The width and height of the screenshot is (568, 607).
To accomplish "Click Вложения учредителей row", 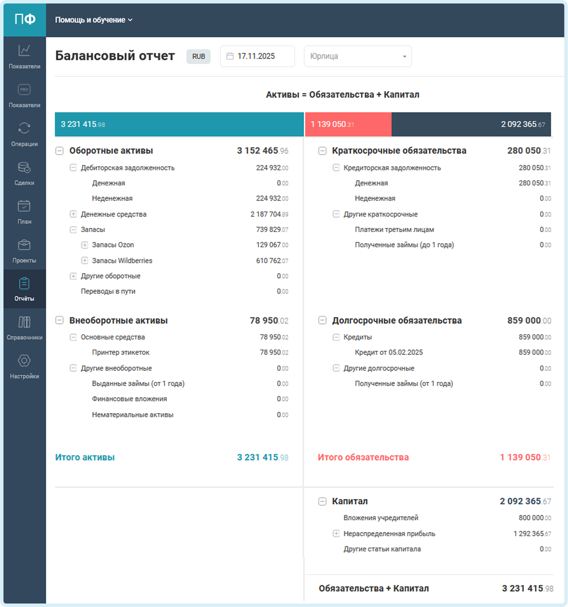I will click(447, 518).
